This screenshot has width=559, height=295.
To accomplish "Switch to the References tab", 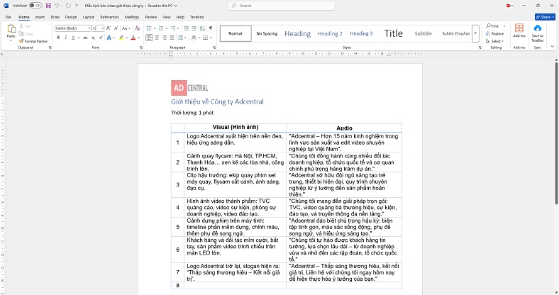I will (x=109, y=16).
